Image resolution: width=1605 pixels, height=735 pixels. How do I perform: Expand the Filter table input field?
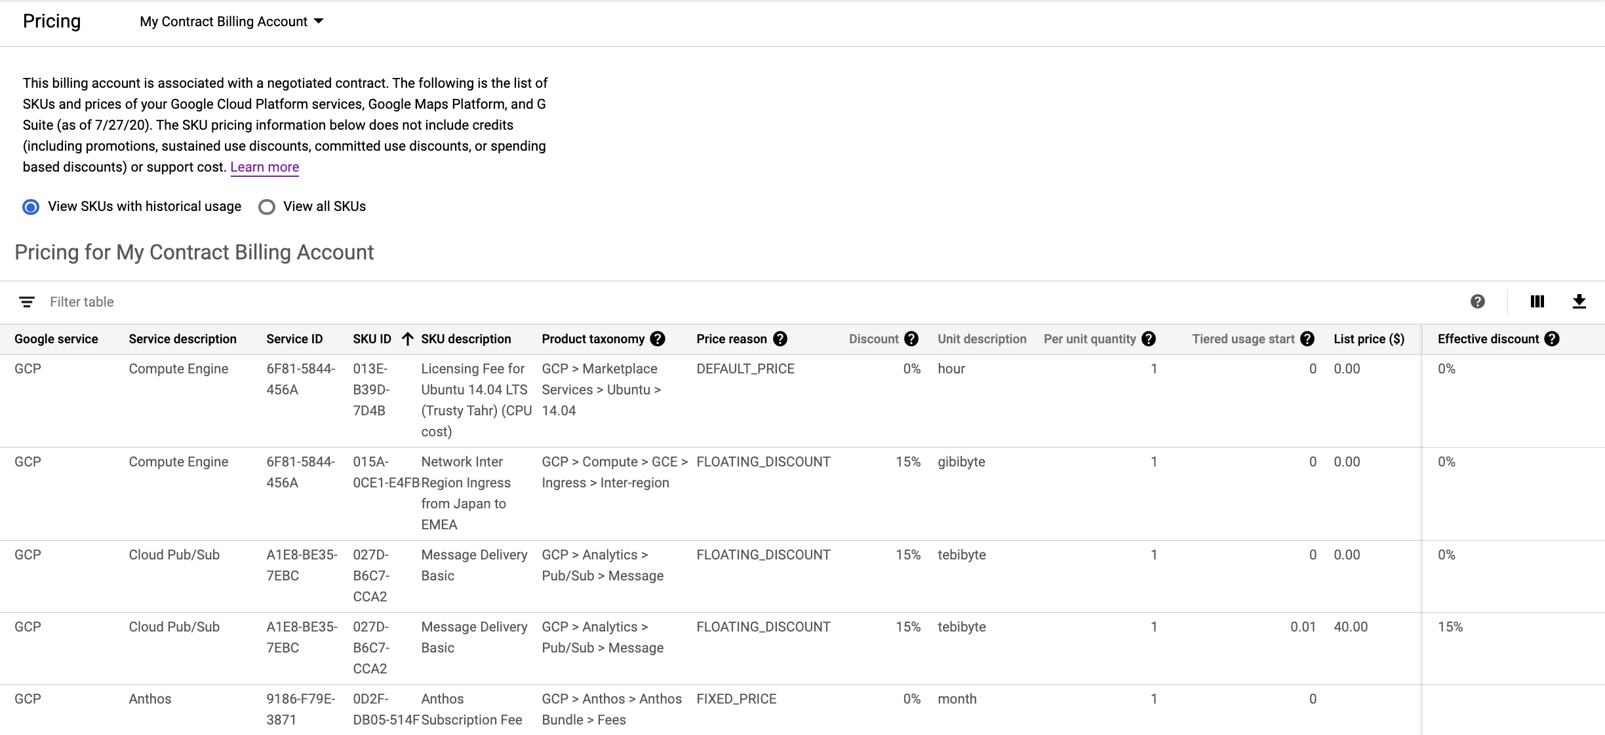pyautogui.click(x=82, y=301)
